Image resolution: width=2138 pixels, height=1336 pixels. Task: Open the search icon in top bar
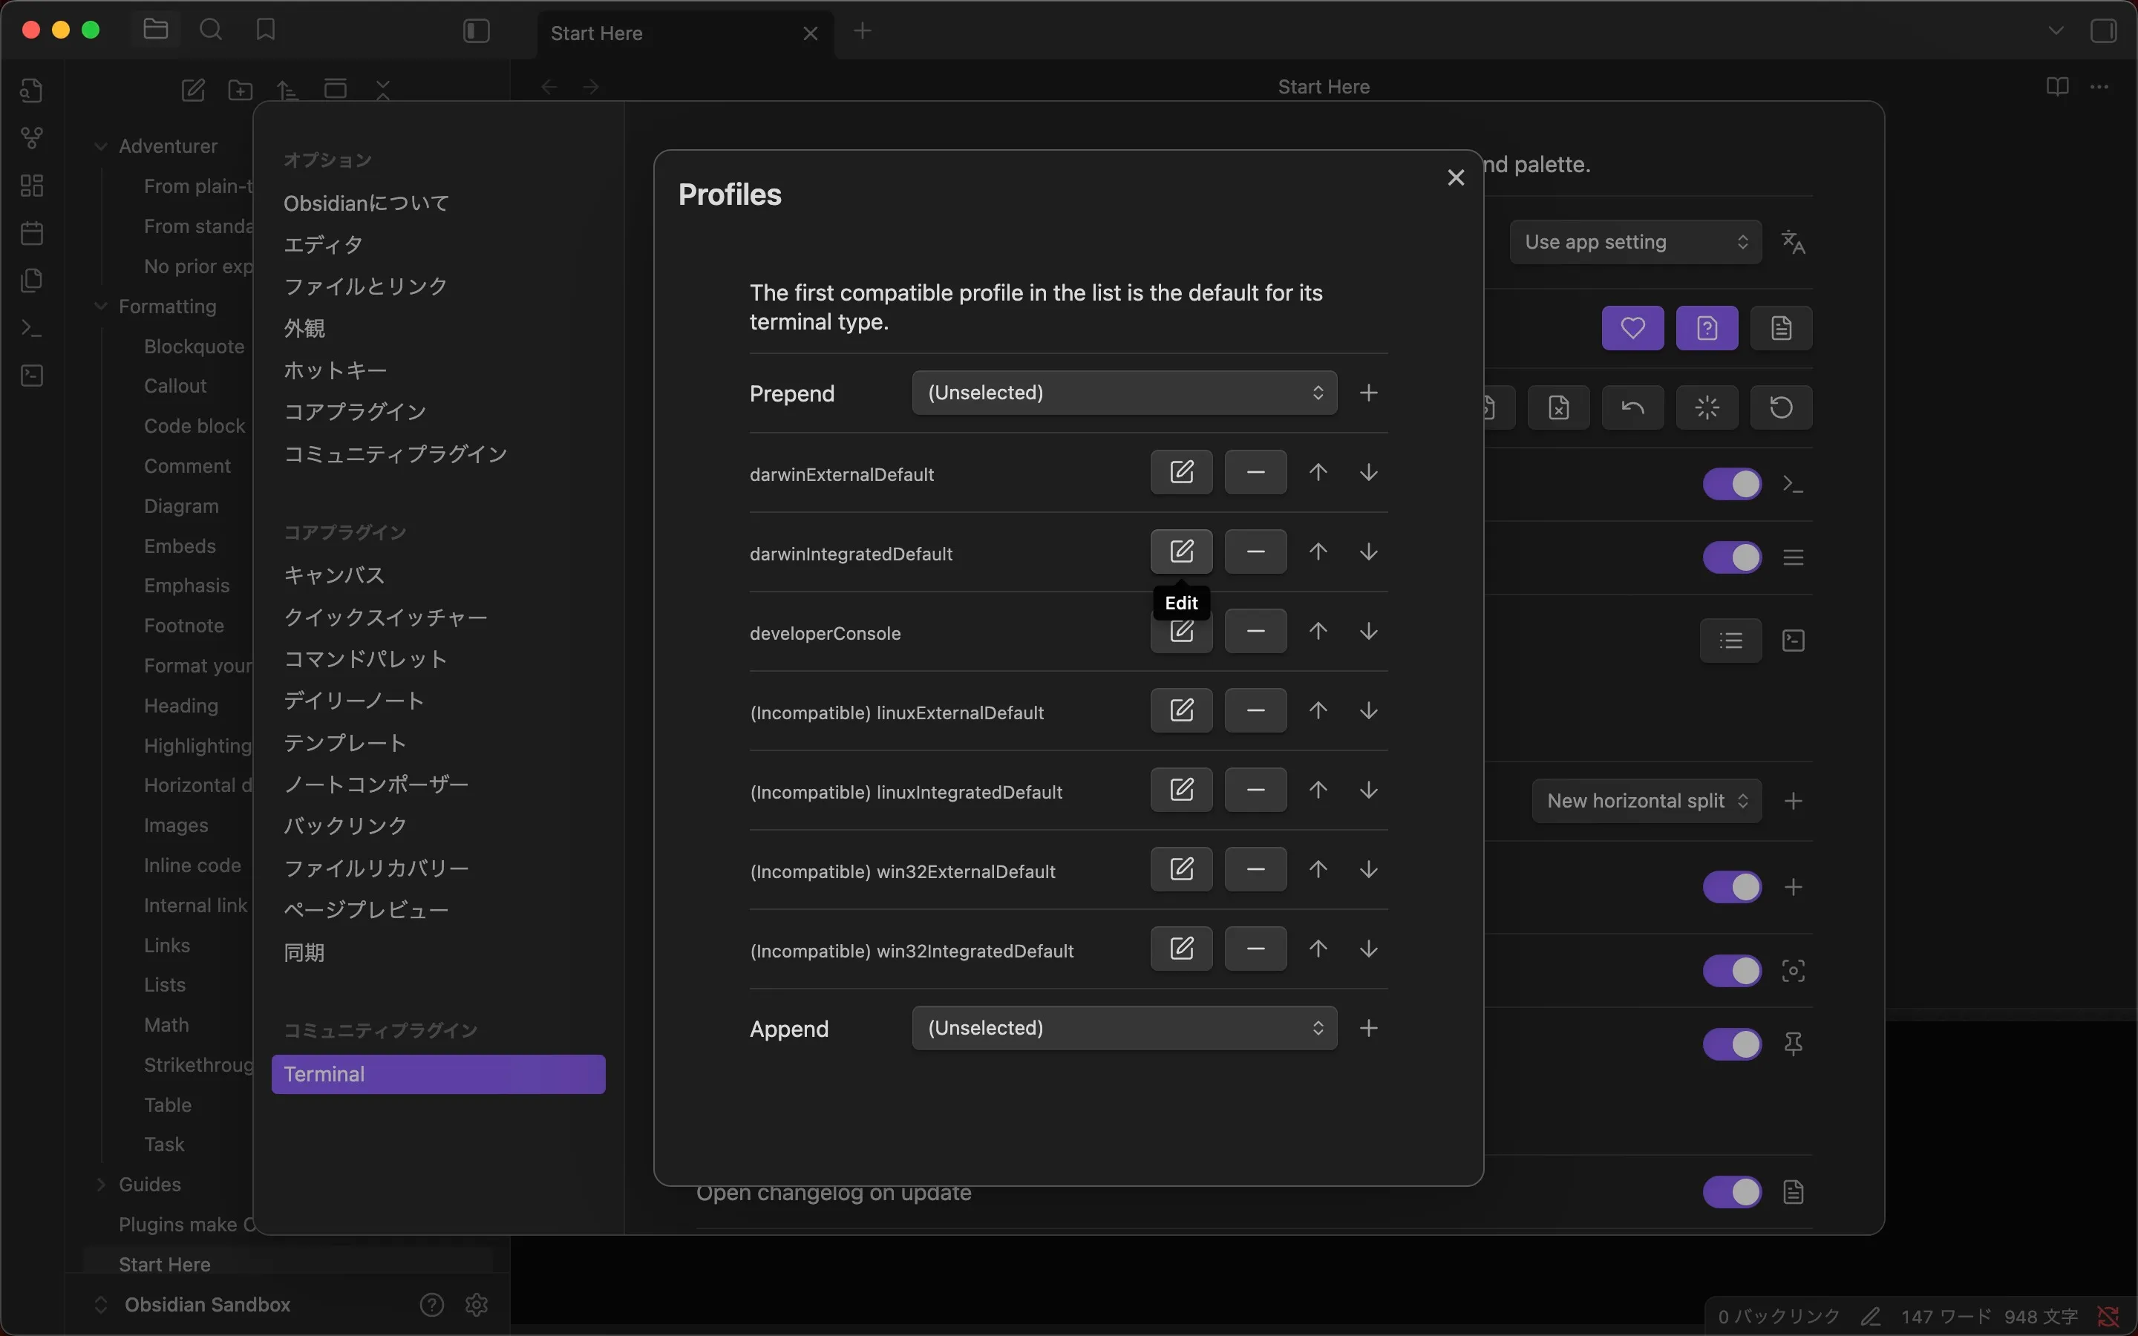pos(211,30)
